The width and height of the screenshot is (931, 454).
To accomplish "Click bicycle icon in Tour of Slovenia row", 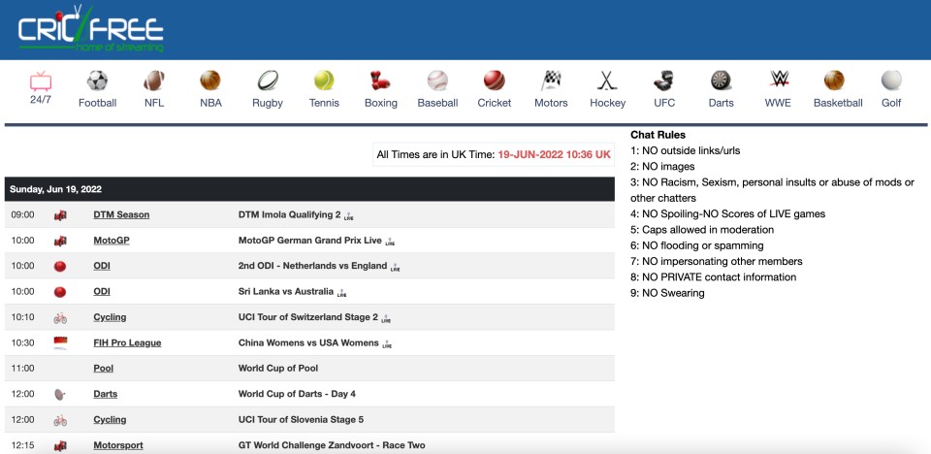I will [60, 420].
